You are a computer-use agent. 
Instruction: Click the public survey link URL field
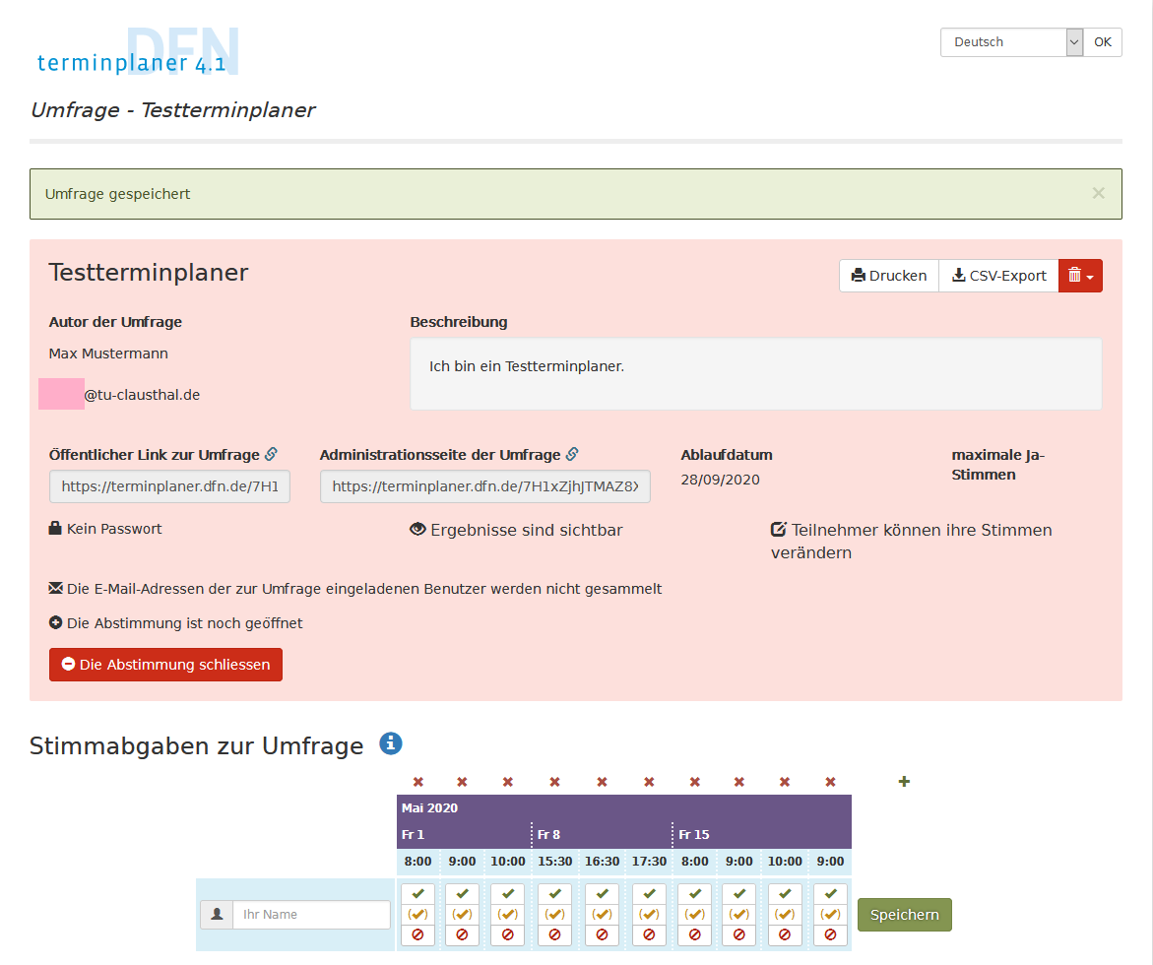[x=169, y=486]
